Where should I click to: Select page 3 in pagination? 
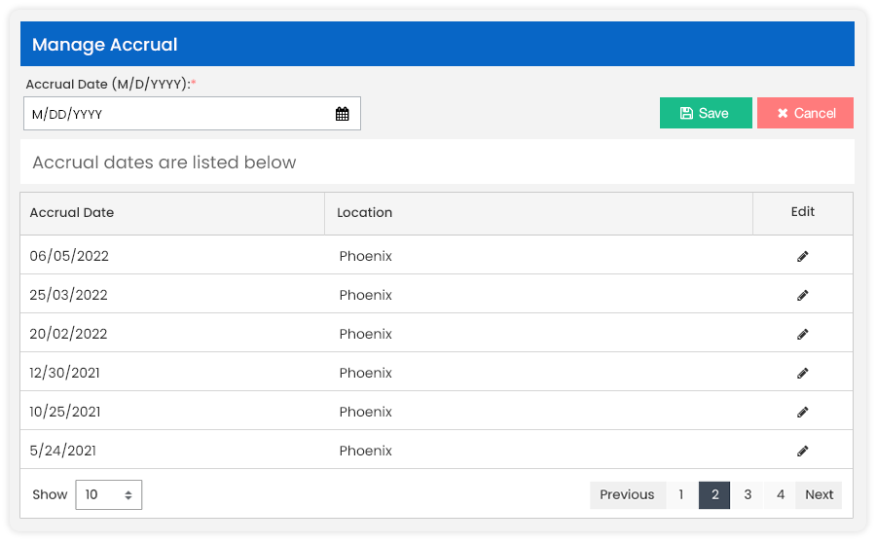(747, 494)
